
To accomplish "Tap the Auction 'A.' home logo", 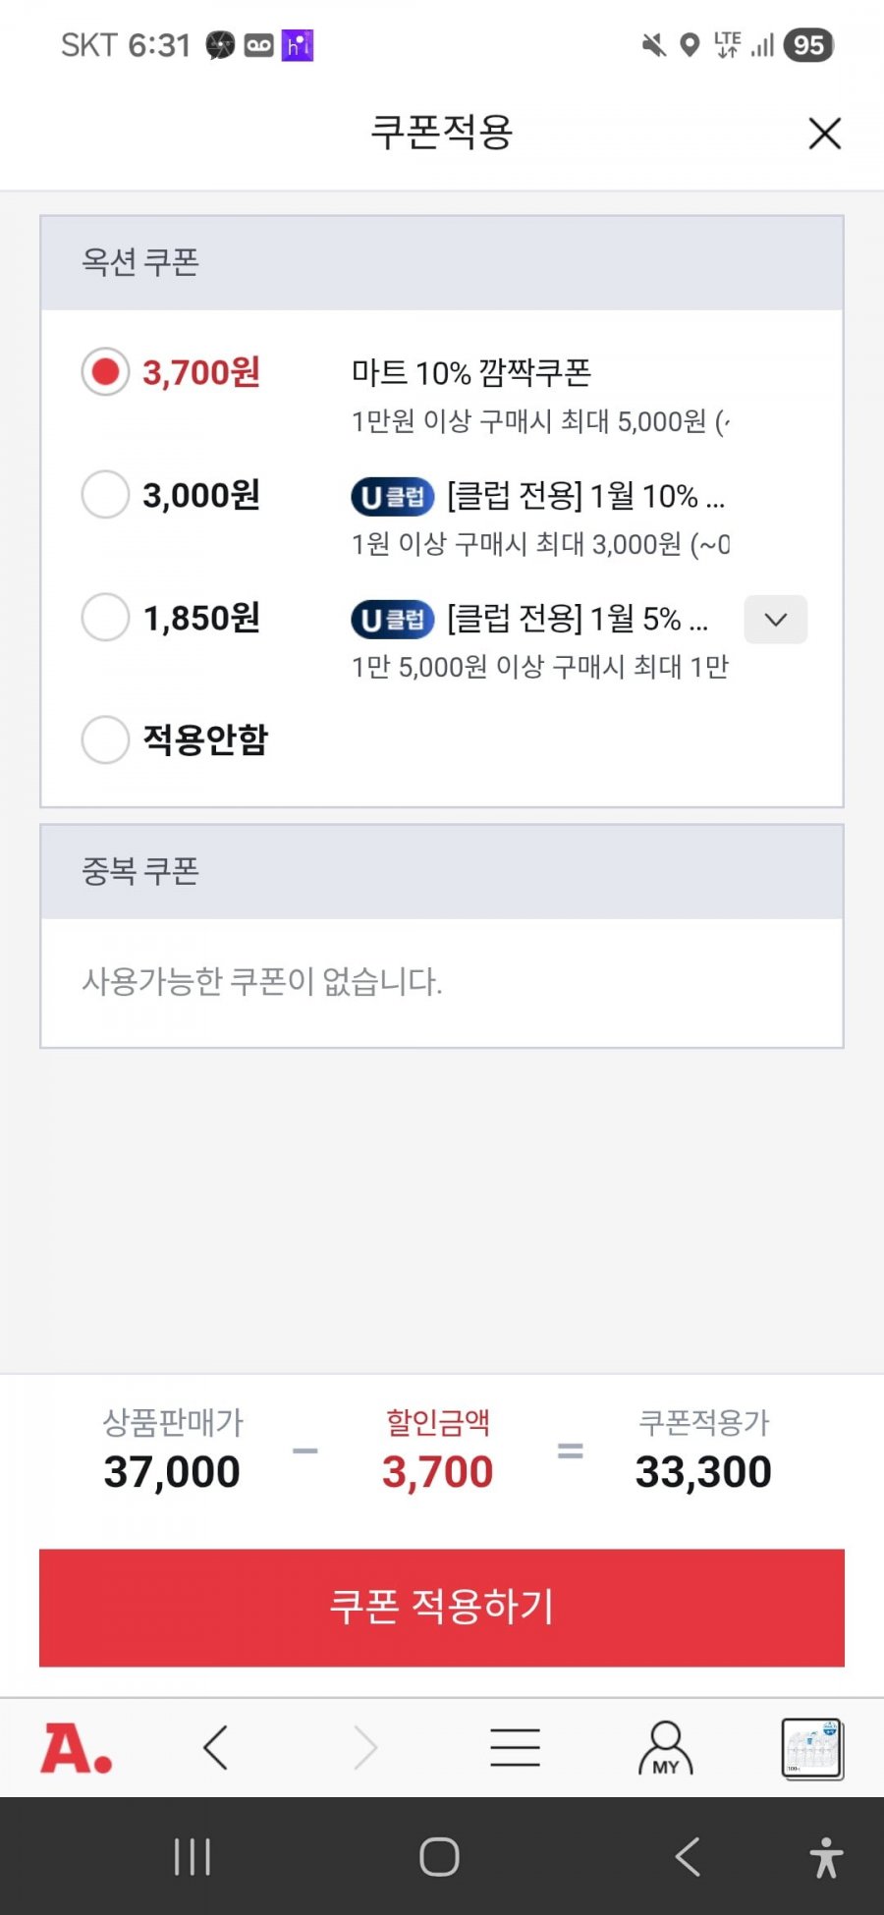I will (x=77, y=1749).
